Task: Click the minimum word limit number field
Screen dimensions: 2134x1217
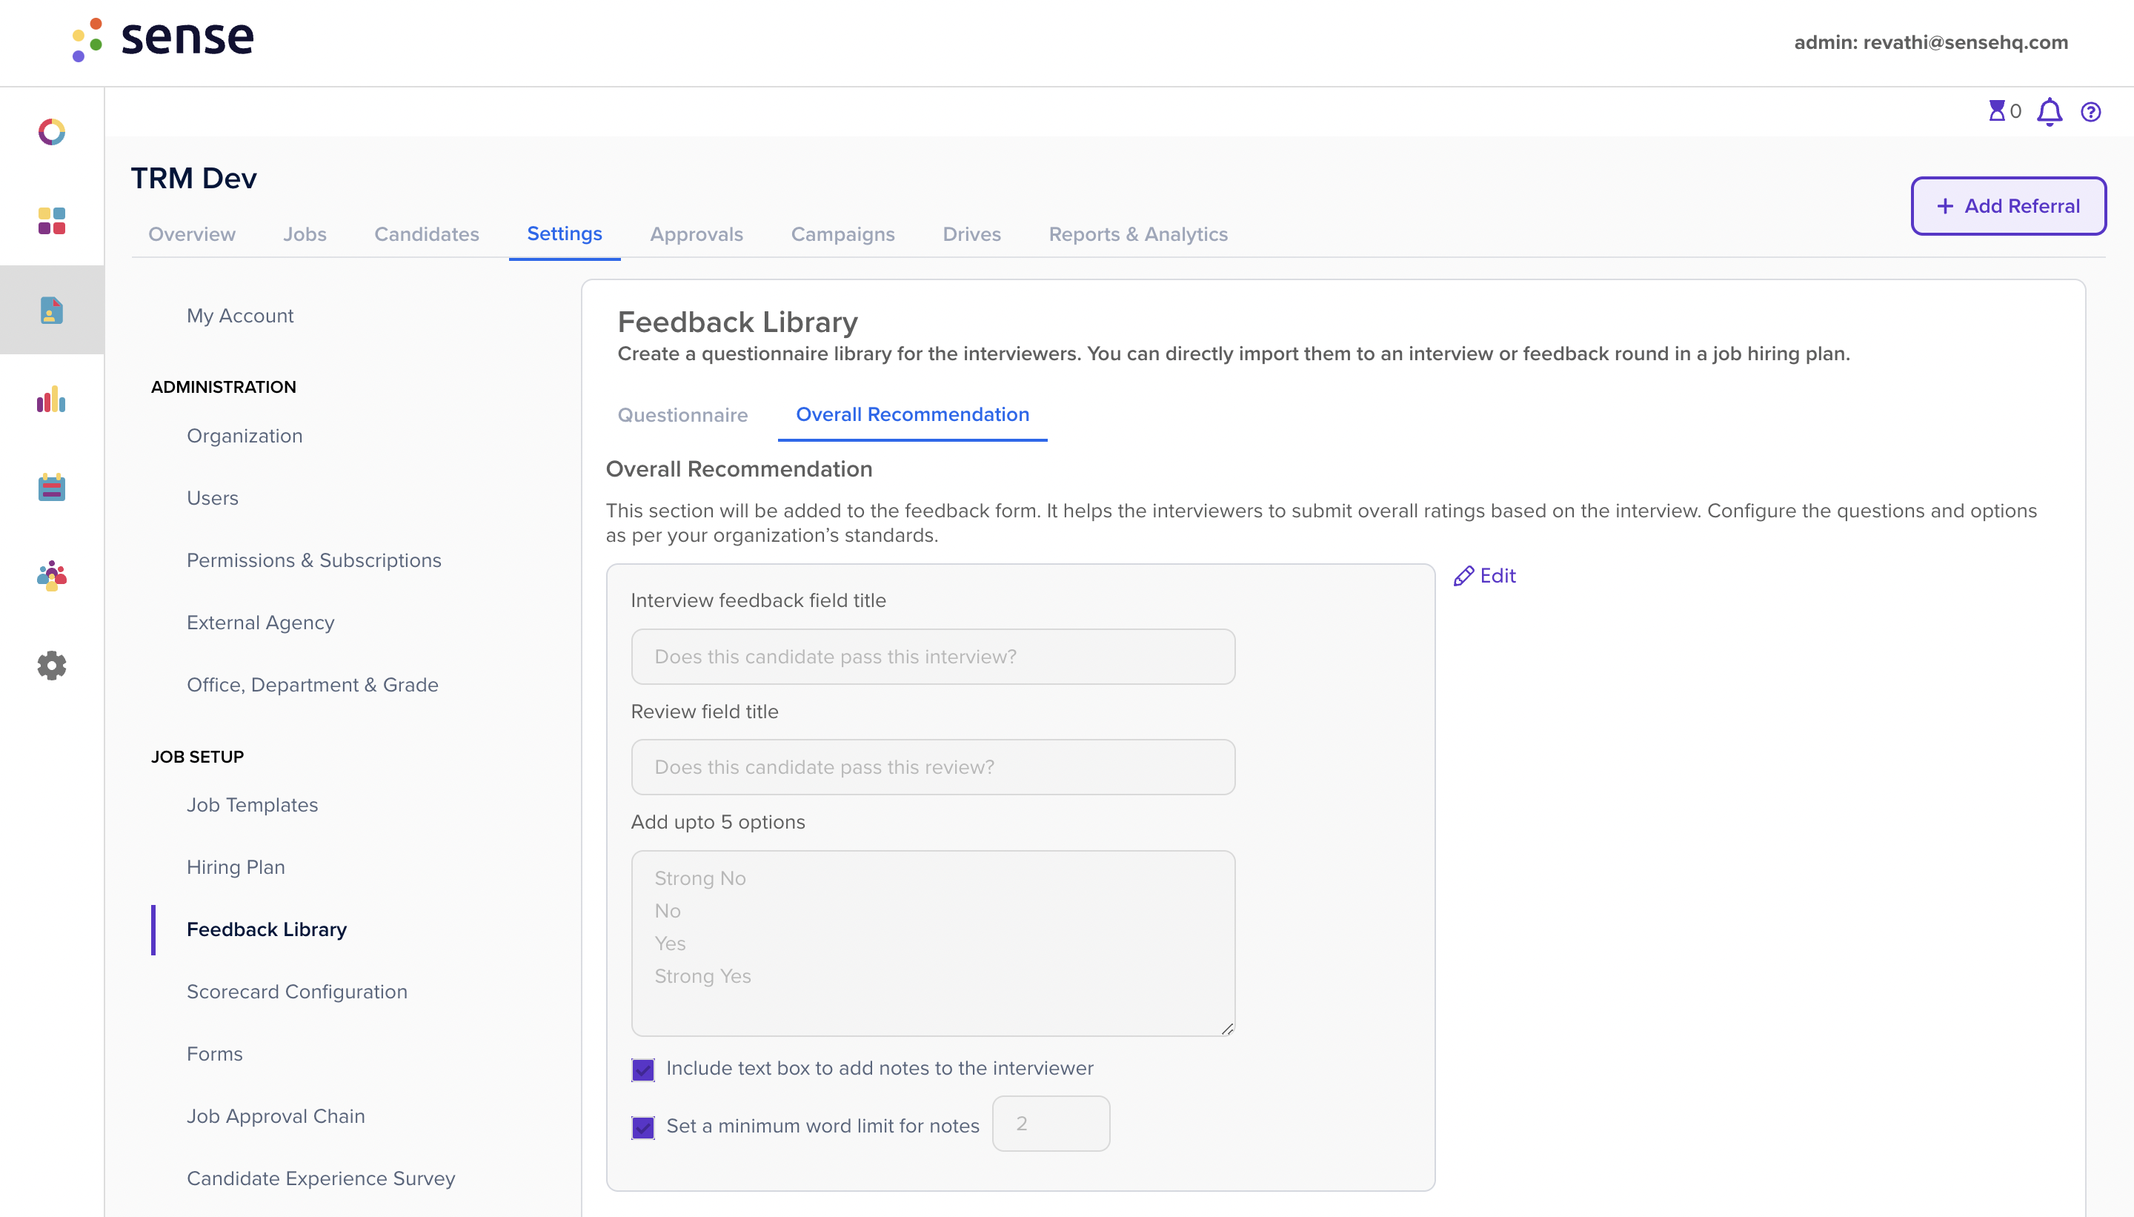Action: (1050, 1124)
